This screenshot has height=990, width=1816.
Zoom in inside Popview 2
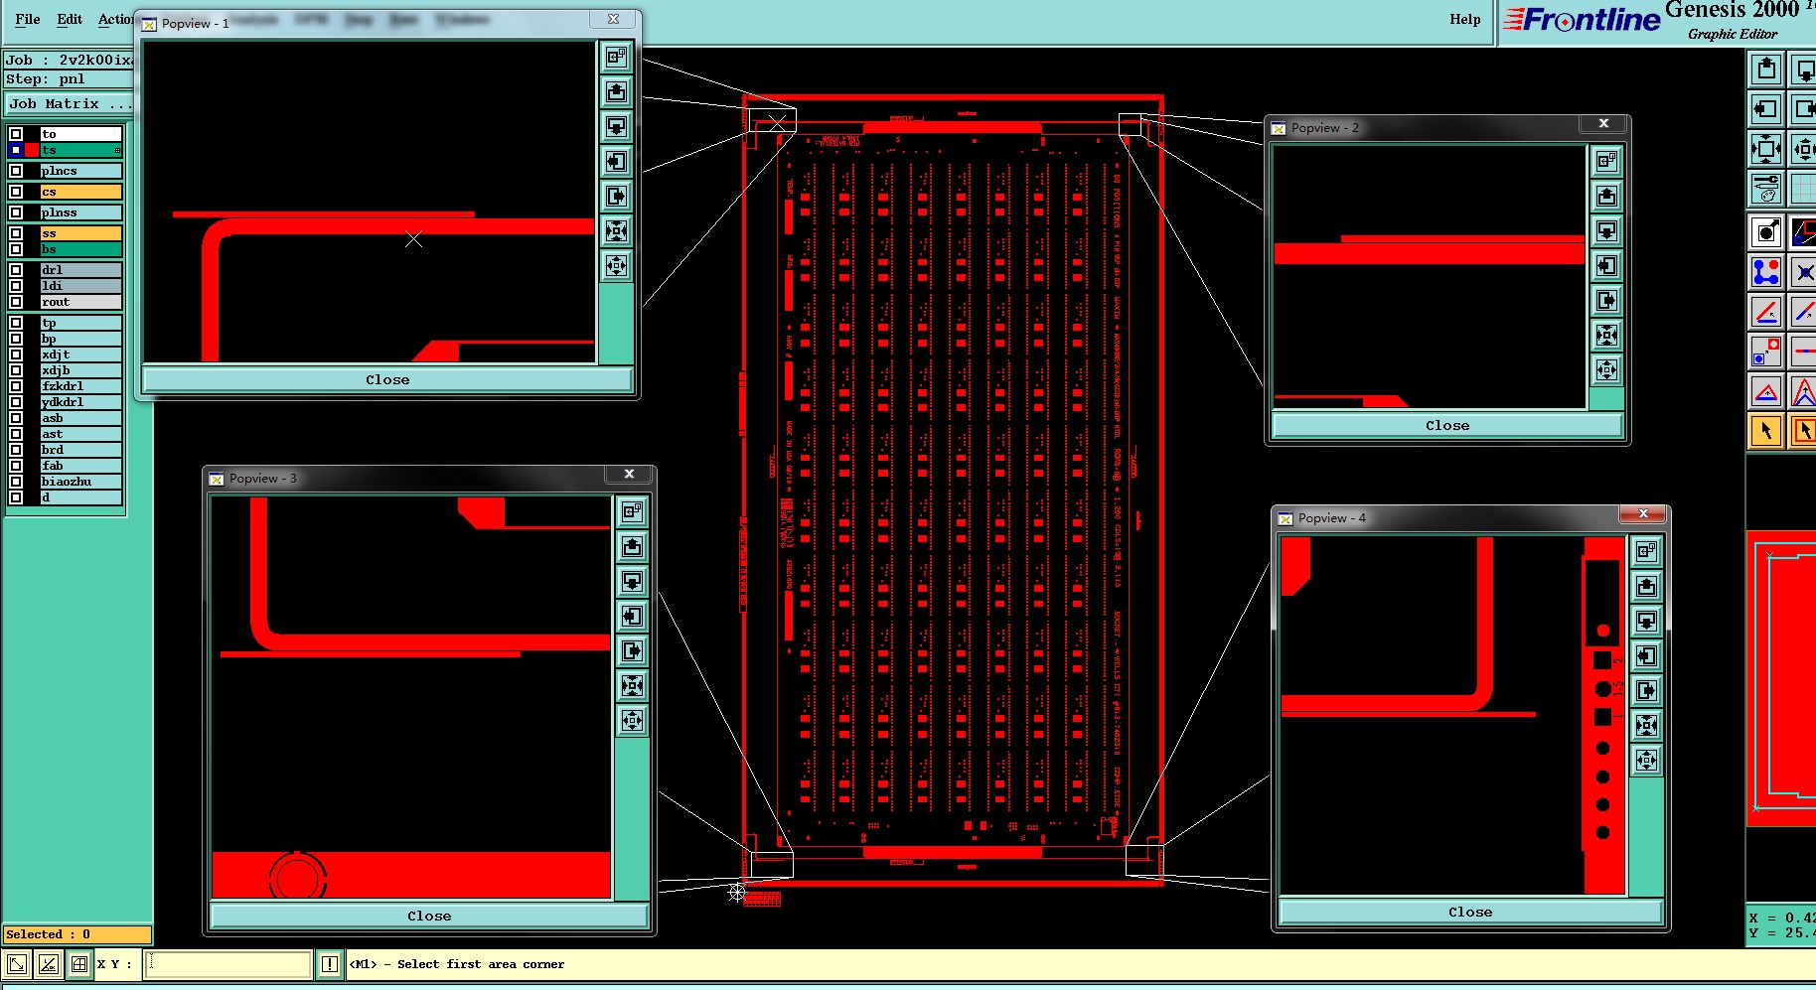tap(1606, 336)
